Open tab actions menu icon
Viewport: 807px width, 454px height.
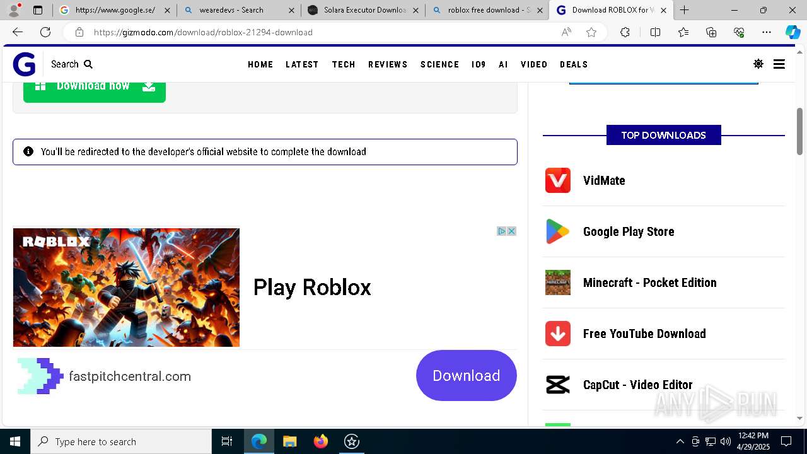[38, 10]
